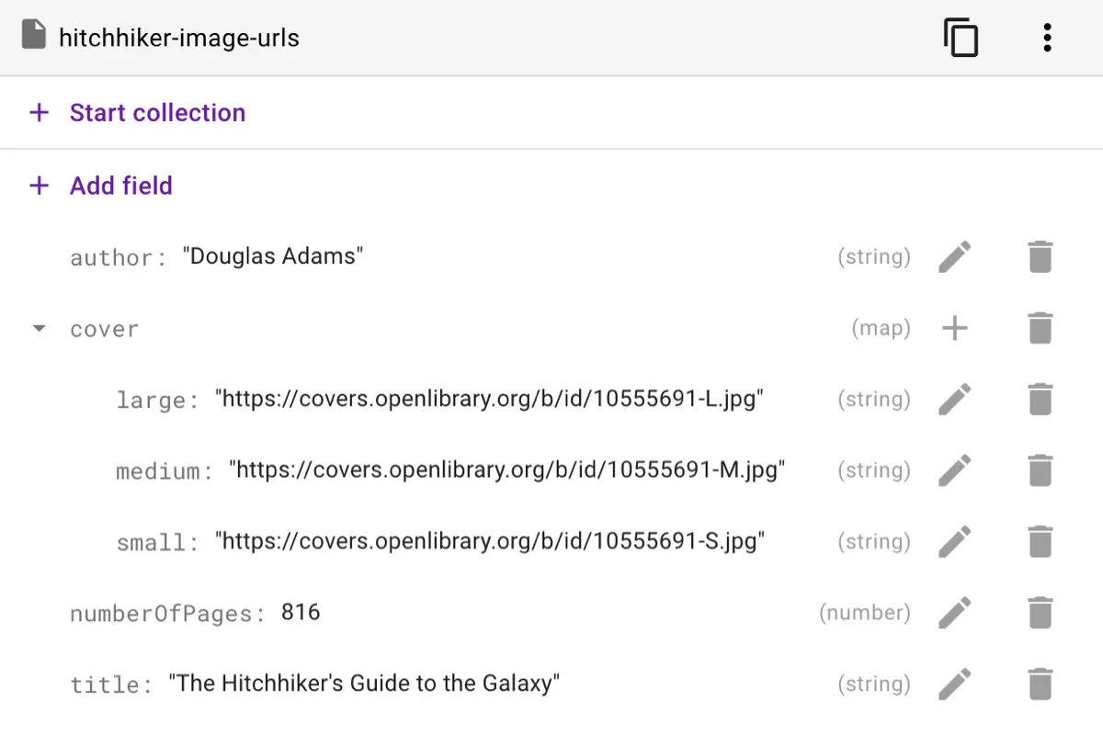Select the hitchhiker-image-urls document title

(x=179, y=38)
